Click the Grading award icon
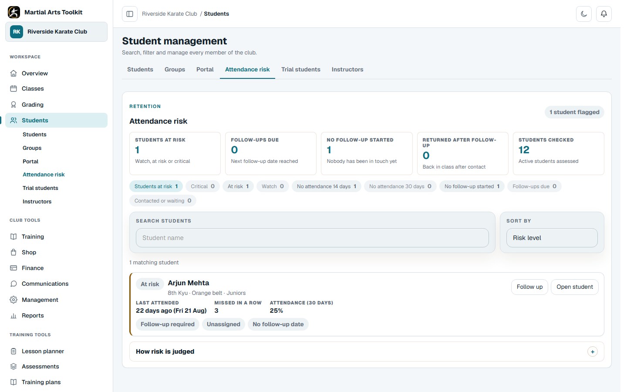Image resolution: width=627 pixels, height=392 pixels. tap(13, 105)
